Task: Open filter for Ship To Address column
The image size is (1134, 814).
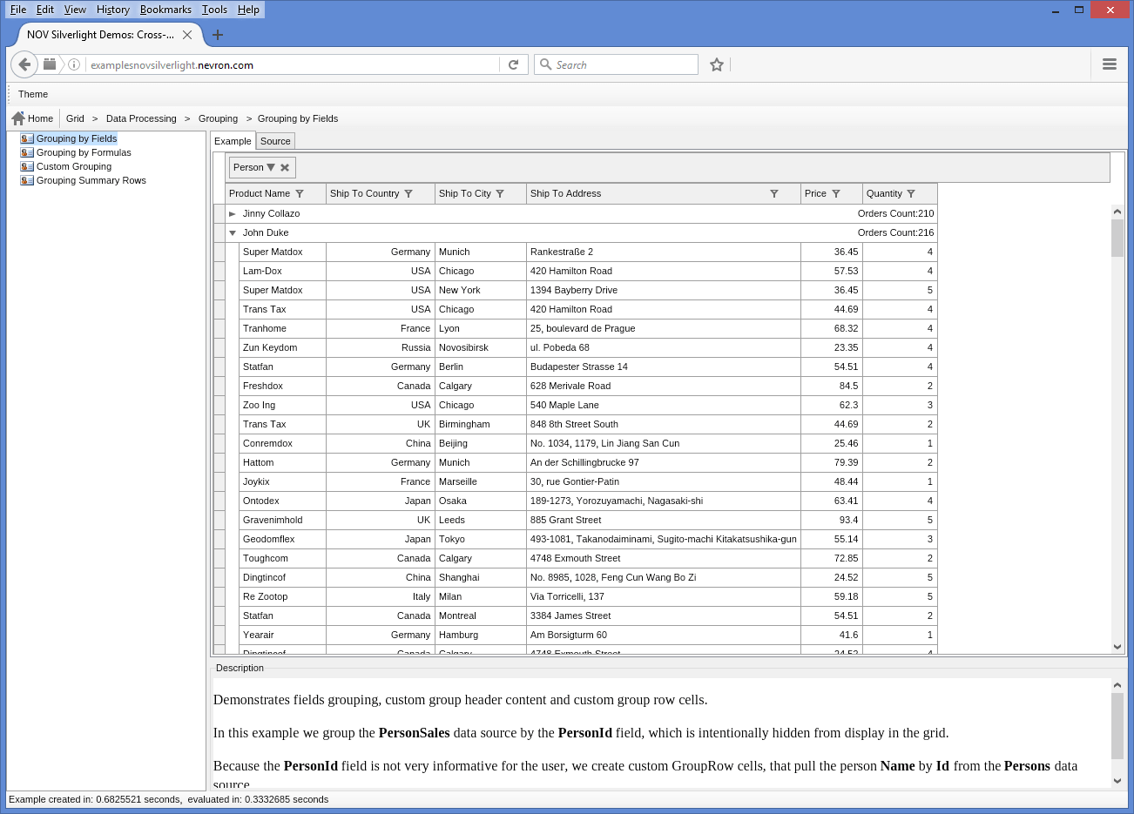Action: click(x=774, y=193)
